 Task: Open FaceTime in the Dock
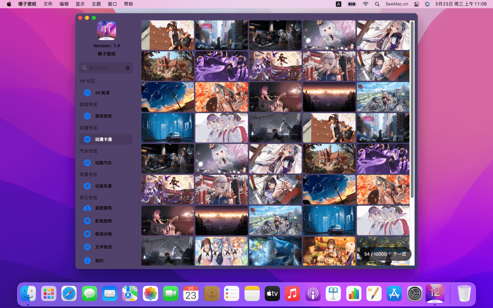[x=170, y=294]
